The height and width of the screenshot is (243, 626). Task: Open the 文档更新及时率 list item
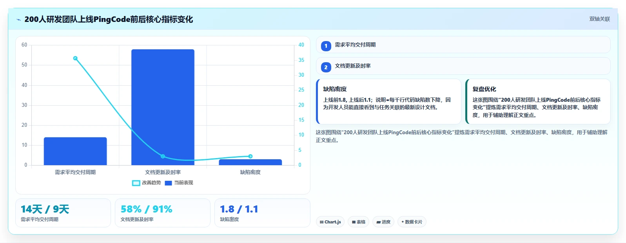[x=463, y=66]
